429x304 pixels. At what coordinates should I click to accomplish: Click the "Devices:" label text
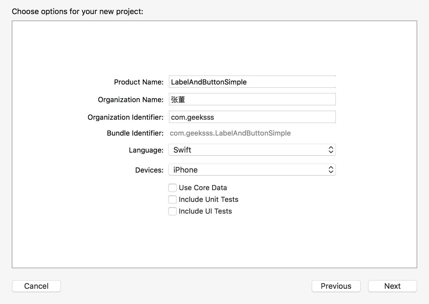tap(149, 170)
